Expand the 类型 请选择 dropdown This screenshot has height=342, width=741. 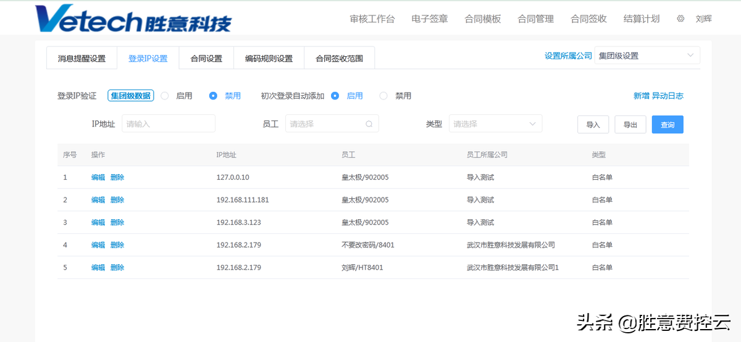[495, 123]
